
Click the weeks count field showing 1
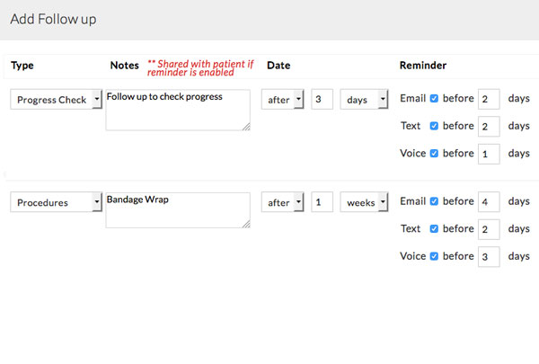click(x=322, y=203)
